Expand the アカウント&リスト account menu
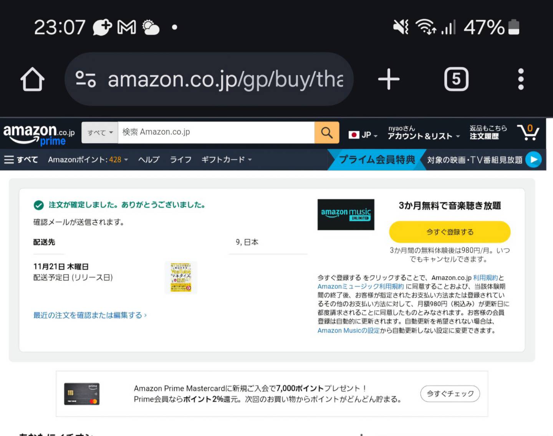The height and width of the screenshot is (436, 553). click(x=424, y=132)
